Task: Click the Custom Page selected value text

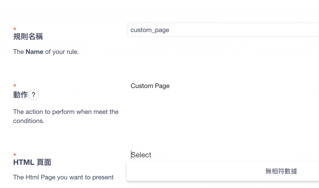Action: coord(150,86)
